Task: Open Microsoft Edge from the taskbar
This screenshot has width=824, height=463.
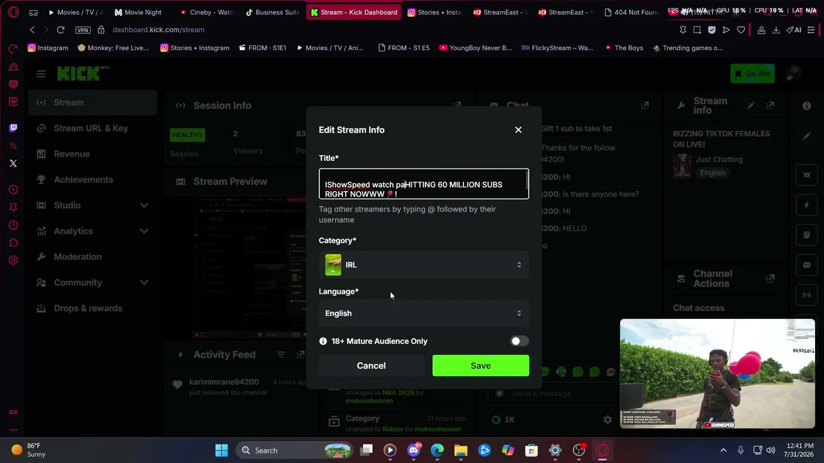Action: click(x=437, y=450)
